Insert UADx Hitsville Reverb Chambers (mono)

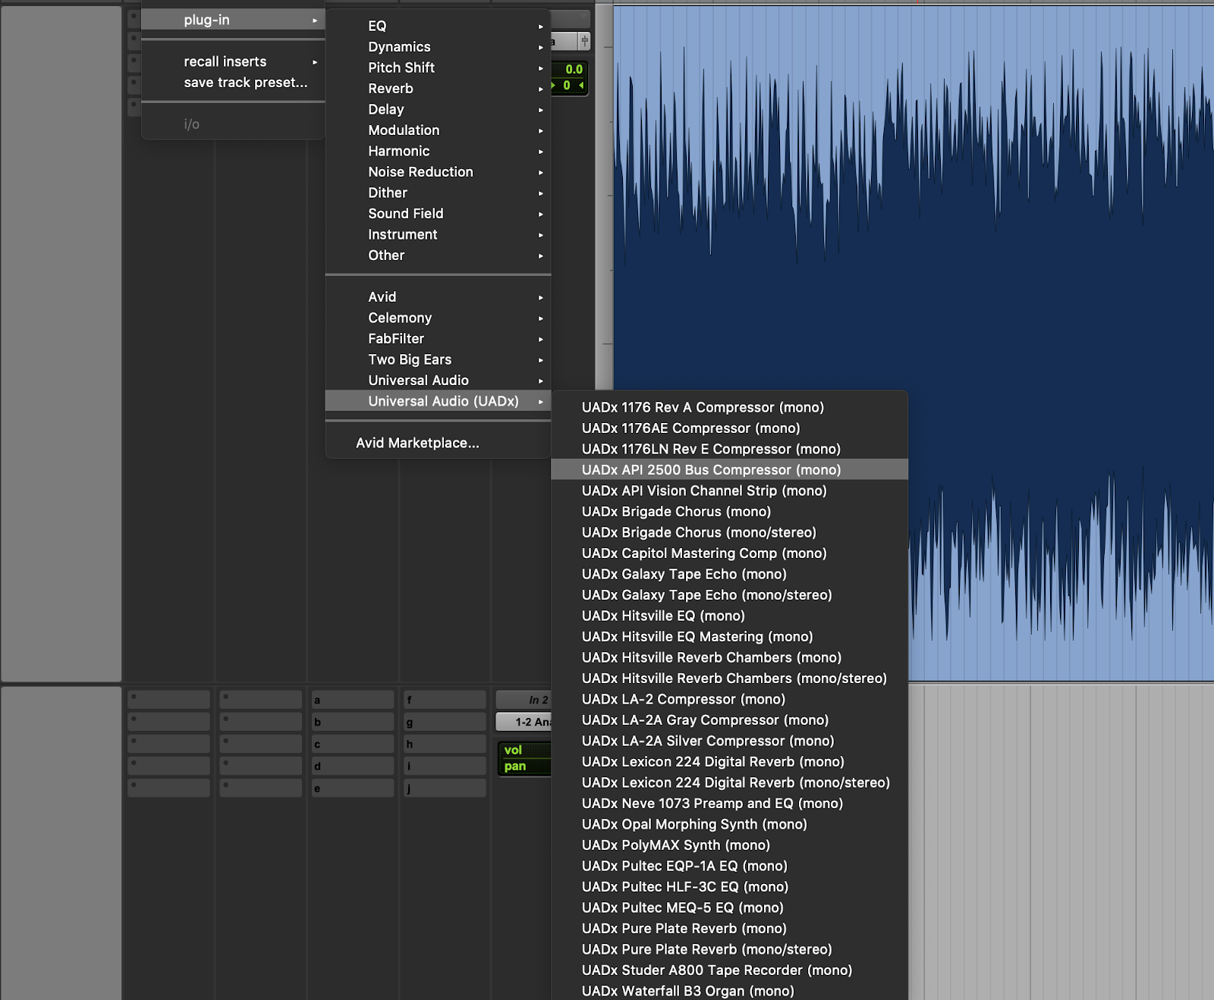pos(729,657)
